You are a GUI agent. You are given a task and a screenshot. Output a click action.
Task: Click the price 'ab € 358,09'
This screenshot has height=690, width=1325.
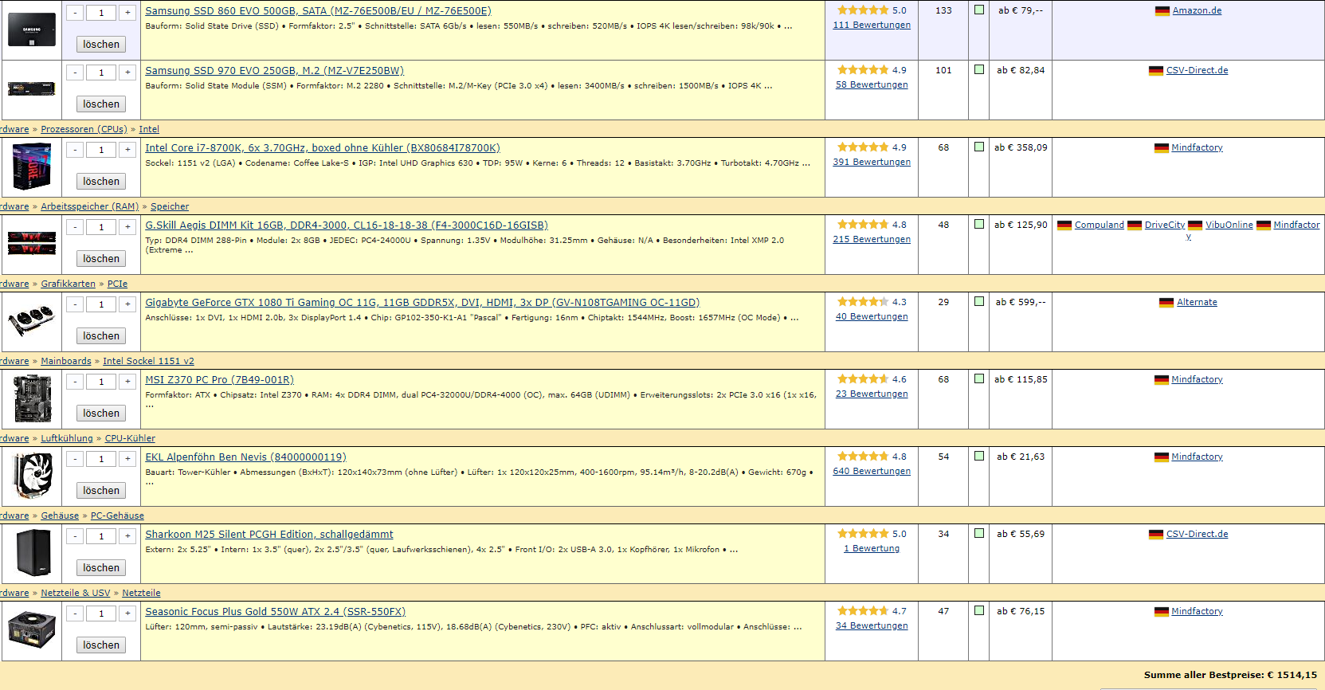click(x=1021, y=147)
